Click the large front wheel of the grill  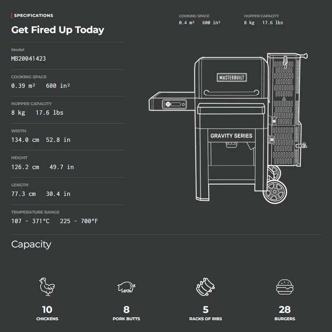tap(275, 192)
